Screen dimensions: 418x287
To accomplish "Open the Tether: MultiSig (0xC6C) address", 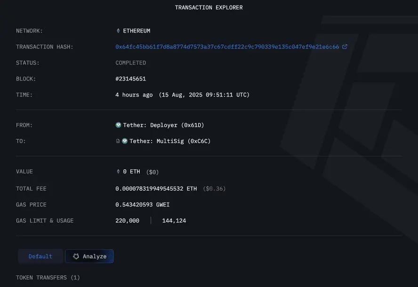I will tap(170, 141).
